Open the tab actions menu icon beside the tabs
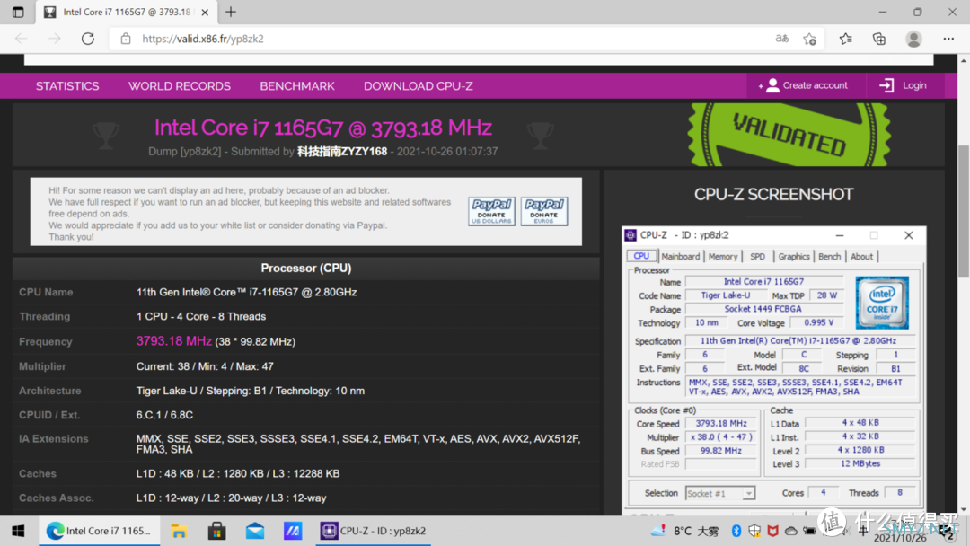 tap(18, 12)
